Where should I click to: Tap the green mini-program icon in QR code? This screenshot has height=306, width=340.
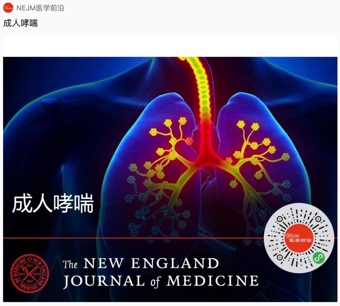pos(318,257)
